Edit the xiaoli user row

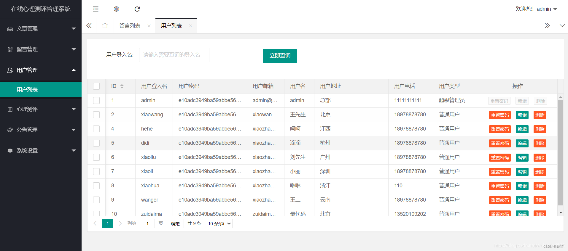pyautogui.click(x=522, y=172)
